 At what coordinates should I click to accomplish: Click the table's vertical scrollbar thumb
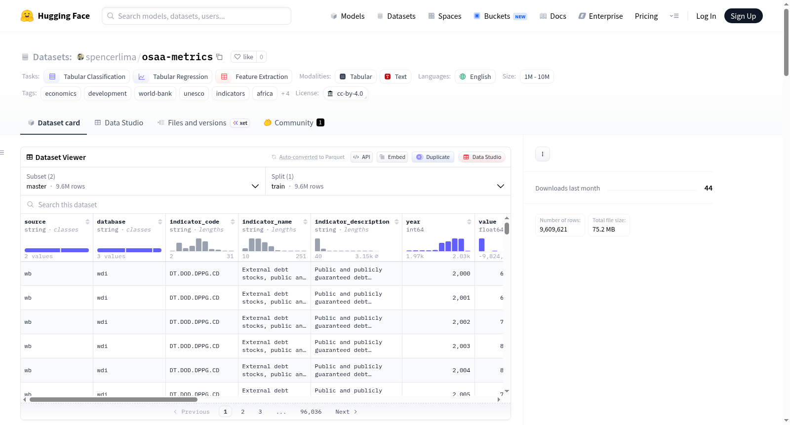coord(507,229)
